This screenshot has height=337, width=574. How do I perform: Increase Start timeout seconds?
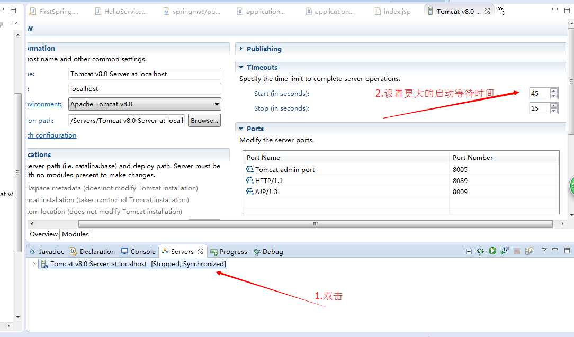554,91
